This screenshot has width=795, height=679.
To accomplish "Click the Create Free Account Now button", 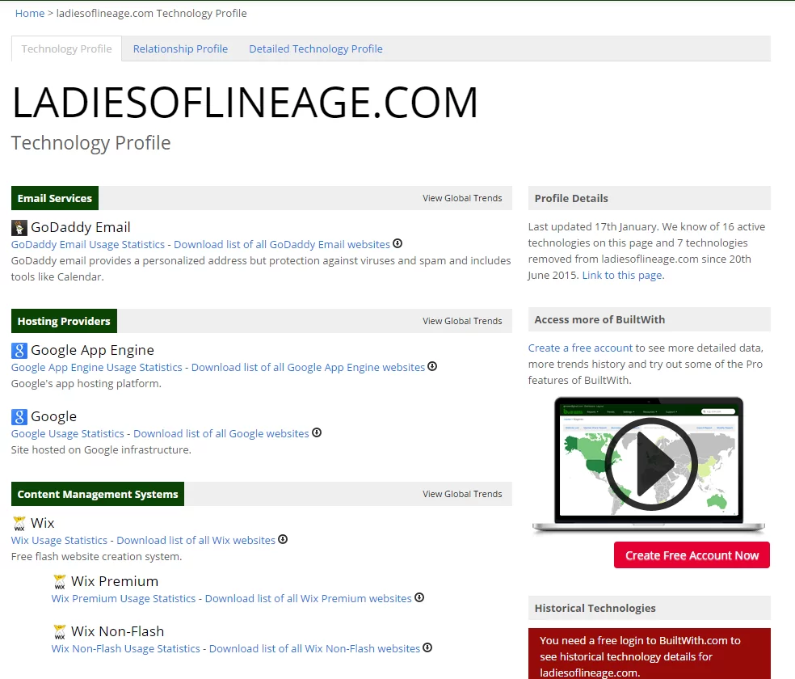I will pyautogui.click(x=692, y=555).
